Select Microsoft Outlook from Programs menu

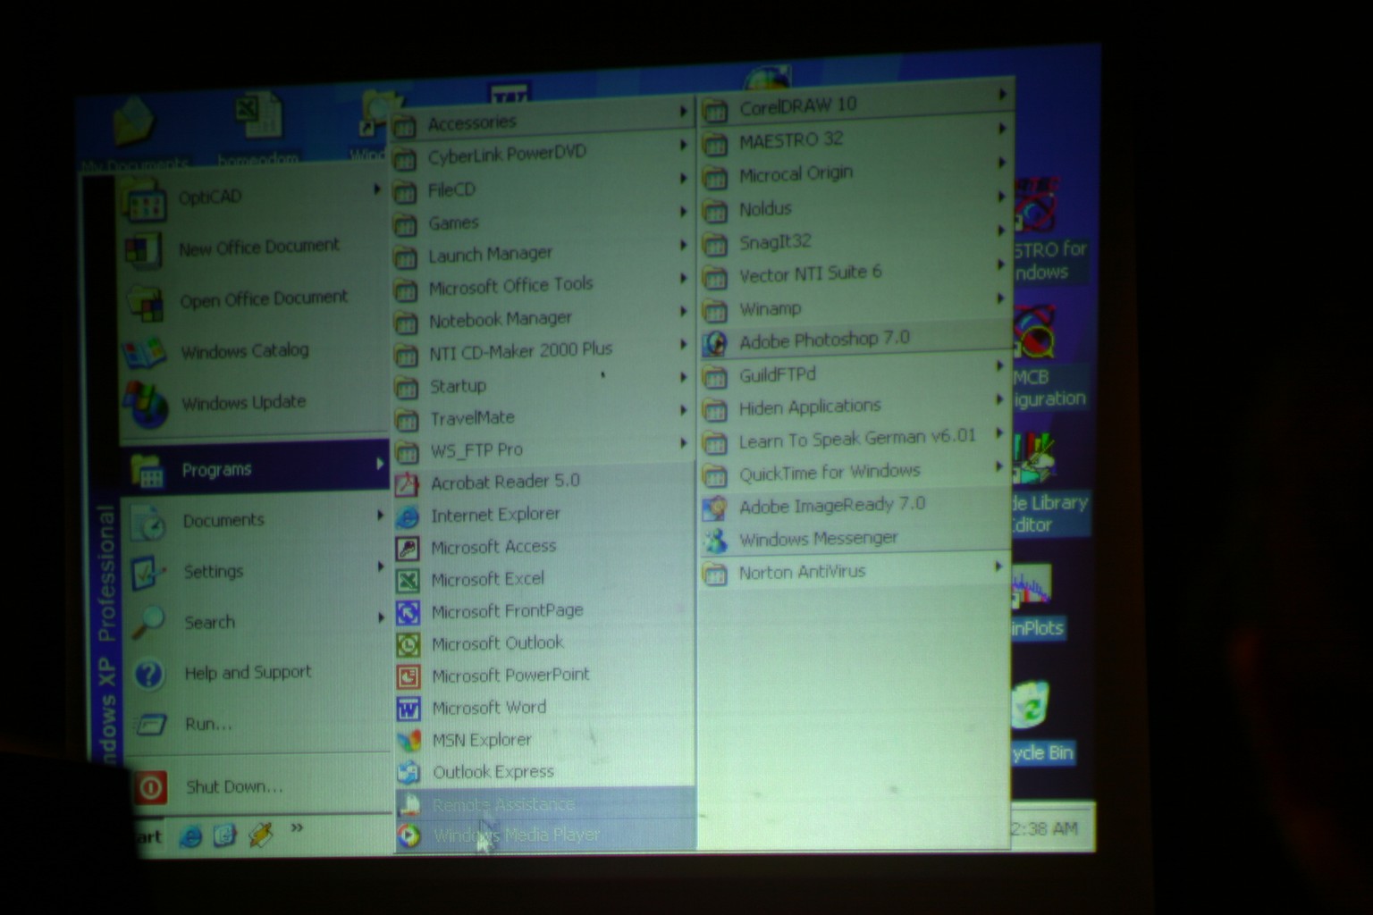click(497, 643)
